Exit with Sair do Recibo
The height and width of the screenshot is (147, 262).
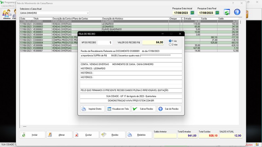tap(169, 109)
